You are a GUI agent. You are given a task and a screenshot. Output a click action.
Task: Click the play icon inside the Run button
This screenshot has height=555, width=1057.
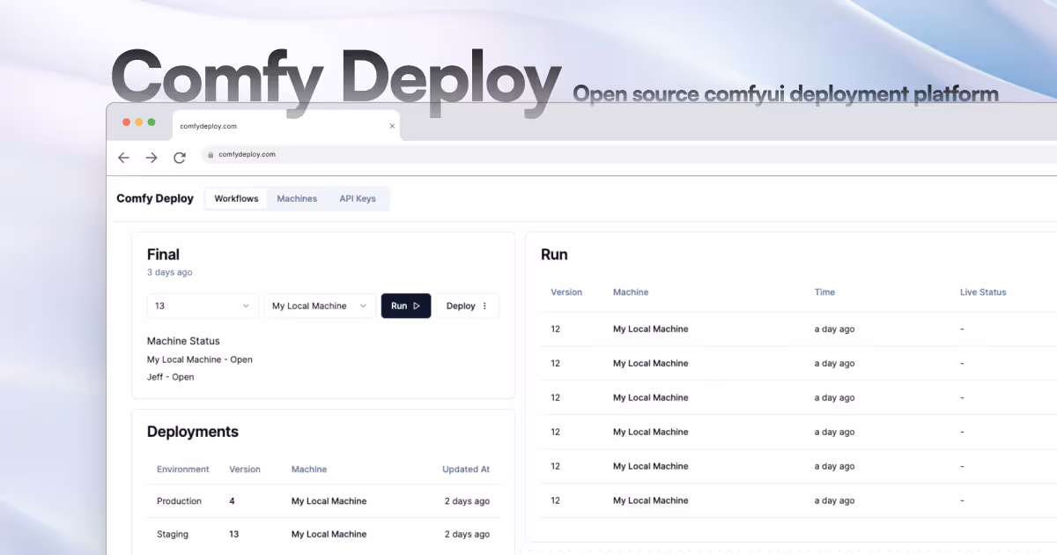coord(418,306)
